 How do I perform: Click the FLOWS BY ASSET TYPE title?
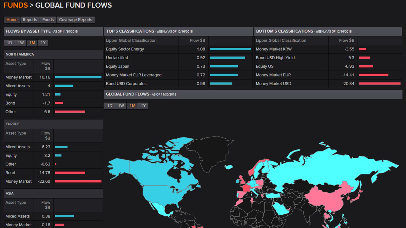tap(28, 31)
